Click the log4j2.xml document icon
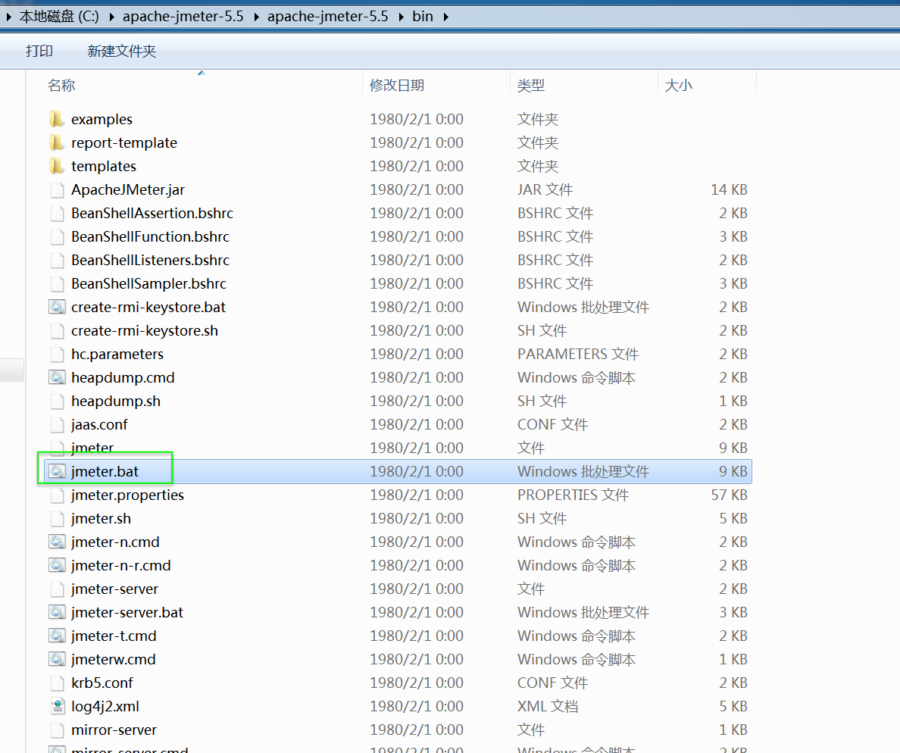Viewport: 900px width, 753px height. pos(58,707)
